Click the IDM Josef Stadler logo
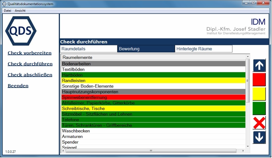The image size is (272, 158). click(236, 27)
